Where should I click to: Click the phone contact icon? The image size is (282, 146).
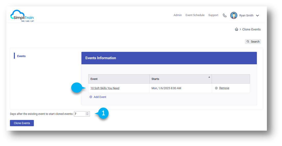(x=225, y=15)
